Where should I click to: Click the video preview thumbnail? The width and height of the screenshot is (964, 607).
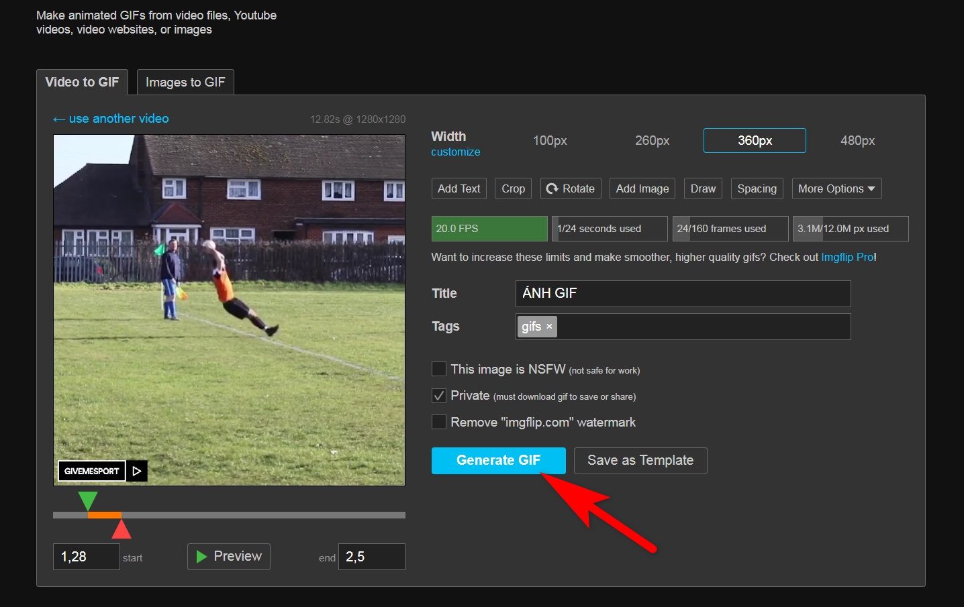(x=230, y=310)
